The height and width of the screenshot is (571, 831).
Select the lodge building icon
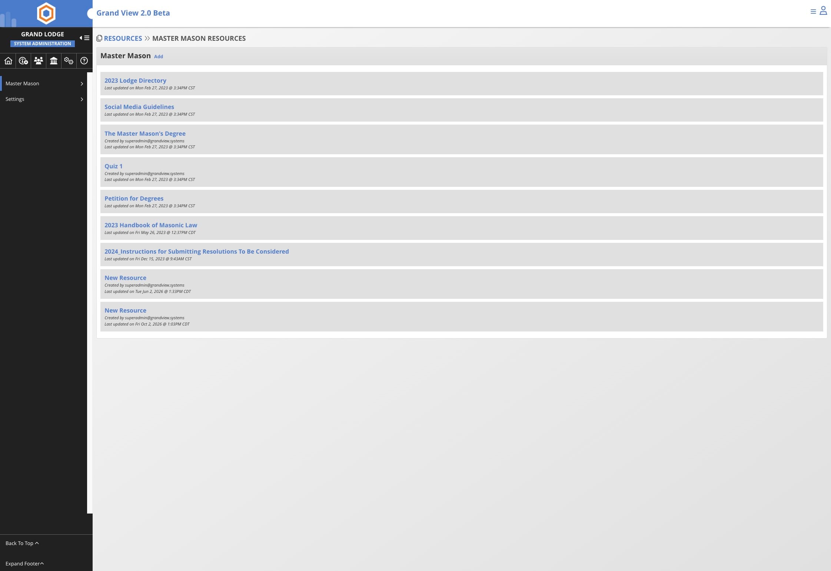[x=54, y=61]
